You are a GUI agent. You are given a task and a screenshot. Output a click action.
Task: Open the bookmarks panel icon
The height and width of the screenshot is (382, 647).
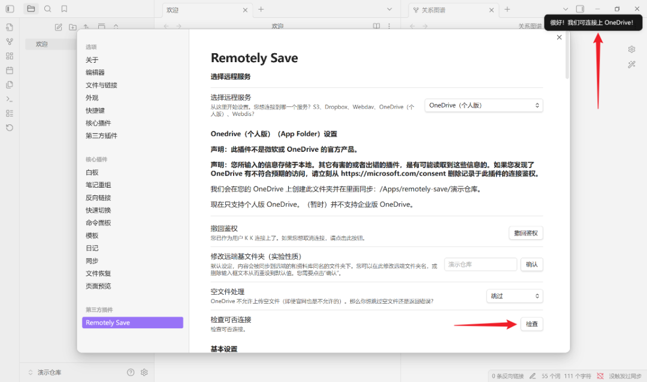(64, 8)
